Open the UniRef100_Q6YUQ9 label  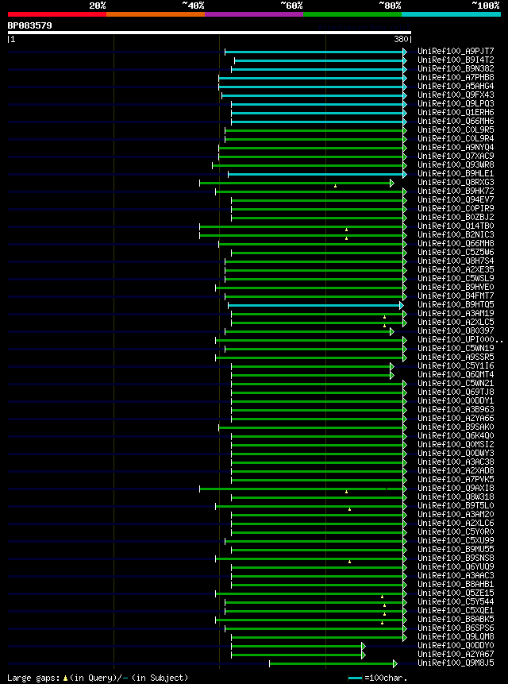click(456, 566)
